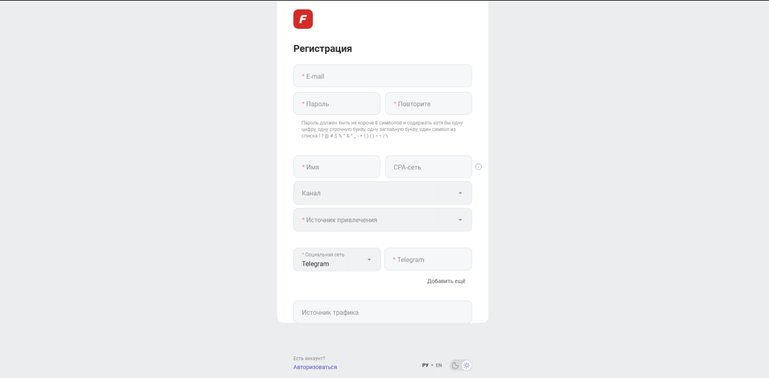Focus the CPA-сеть text field
The width and height of the screenshot is (769, 378).
[428, 167]
